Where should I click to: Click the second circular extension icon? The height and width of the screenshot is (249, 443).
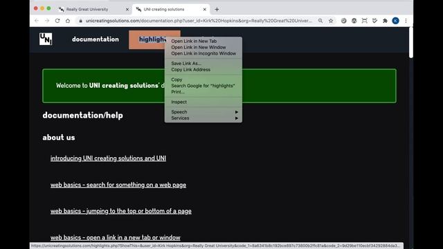[354, 21]
